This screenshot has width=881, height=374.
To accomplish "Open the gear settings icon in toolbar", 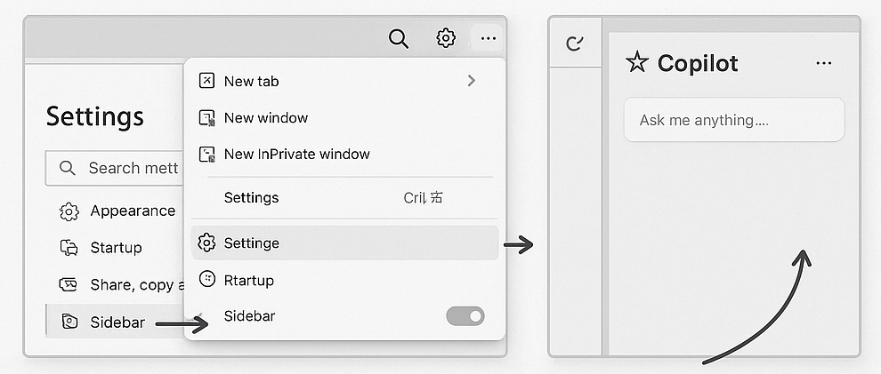I will click(x=446, y=38).
